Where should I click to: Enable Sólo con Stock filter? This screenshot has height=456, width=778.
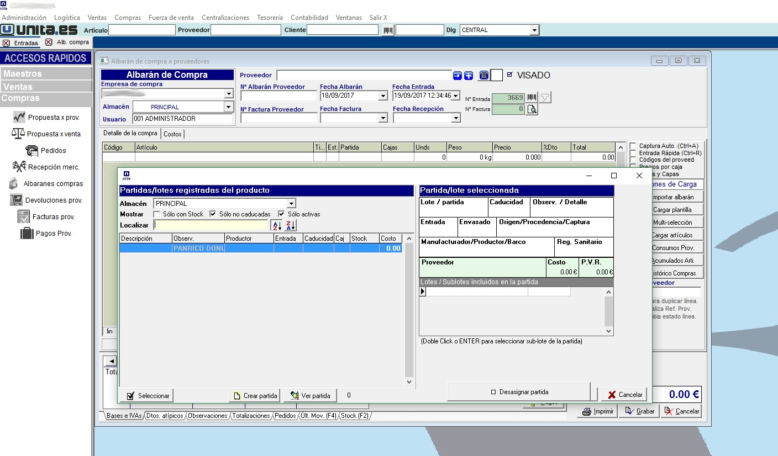pyautogui.click(x=157, y=214)
